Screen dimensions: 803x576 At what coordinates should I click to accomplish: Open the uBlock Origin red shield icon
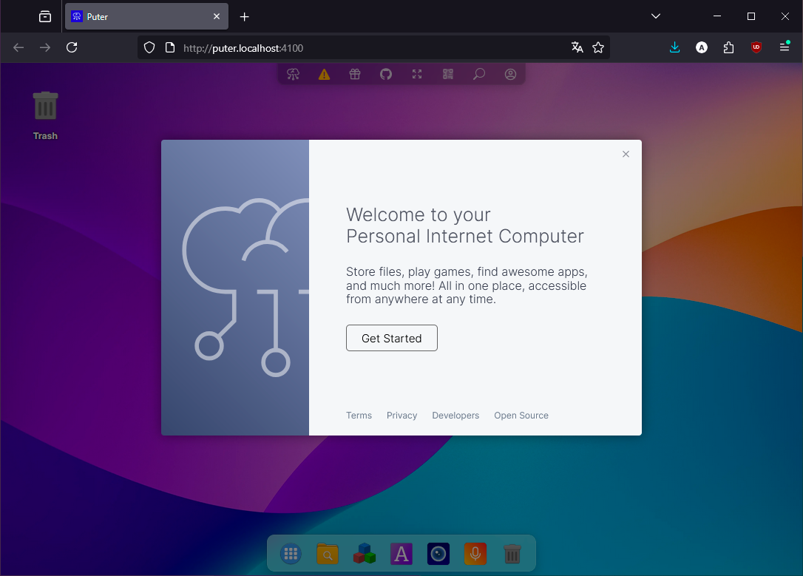pyautogui.click(x=756, y=47)
